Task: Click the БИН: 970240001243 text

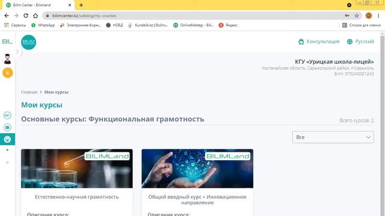Action: coord(354,74)
